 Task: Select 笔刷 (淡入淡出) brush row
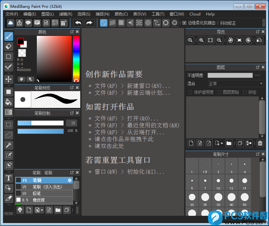click(44, 187)
